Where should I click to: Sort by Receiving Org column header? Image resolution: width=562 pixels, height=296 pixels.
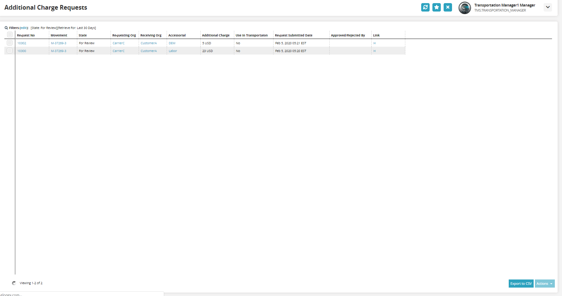[151, 35]
